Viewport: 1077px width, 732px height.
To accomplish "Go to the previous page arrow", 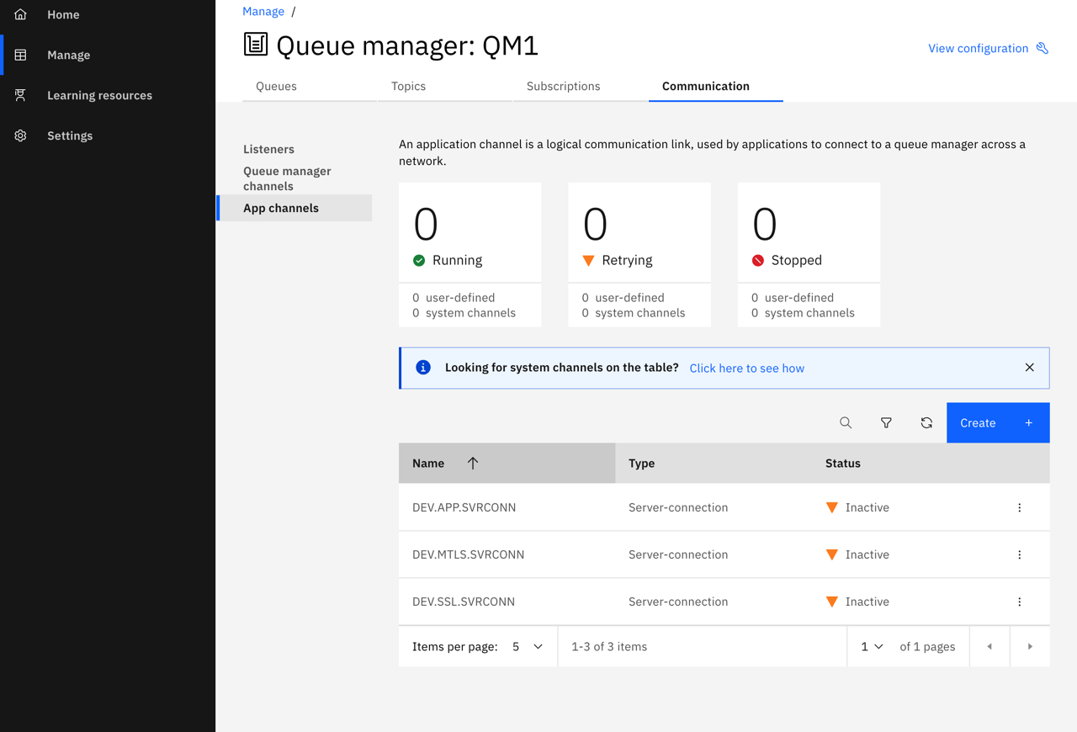I will [989, 646].
